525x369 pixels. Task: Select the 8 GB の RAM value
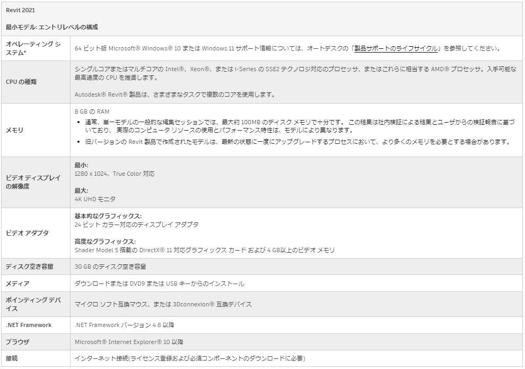(x=92, y=111)
